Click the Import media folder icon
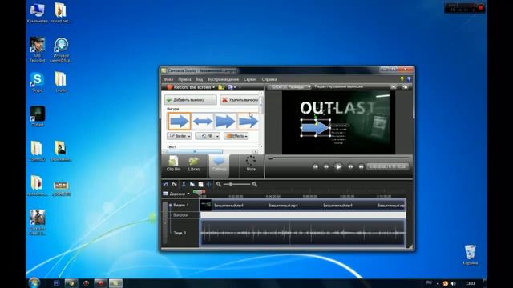Screen dimensions: 513x288 (x=221, y=87)
